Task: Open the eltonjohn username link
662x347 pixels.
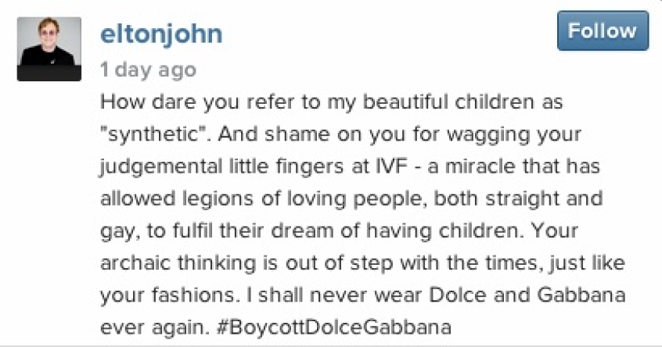Action: tap(161, 34)
